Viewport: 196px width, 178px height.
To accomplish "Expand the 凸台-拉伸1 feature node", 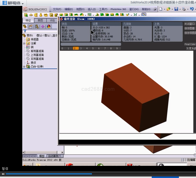I will click(24, 67).
